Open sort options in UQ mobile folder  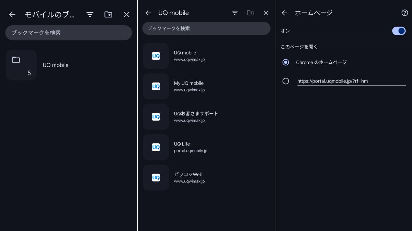(x=234, y=13)
